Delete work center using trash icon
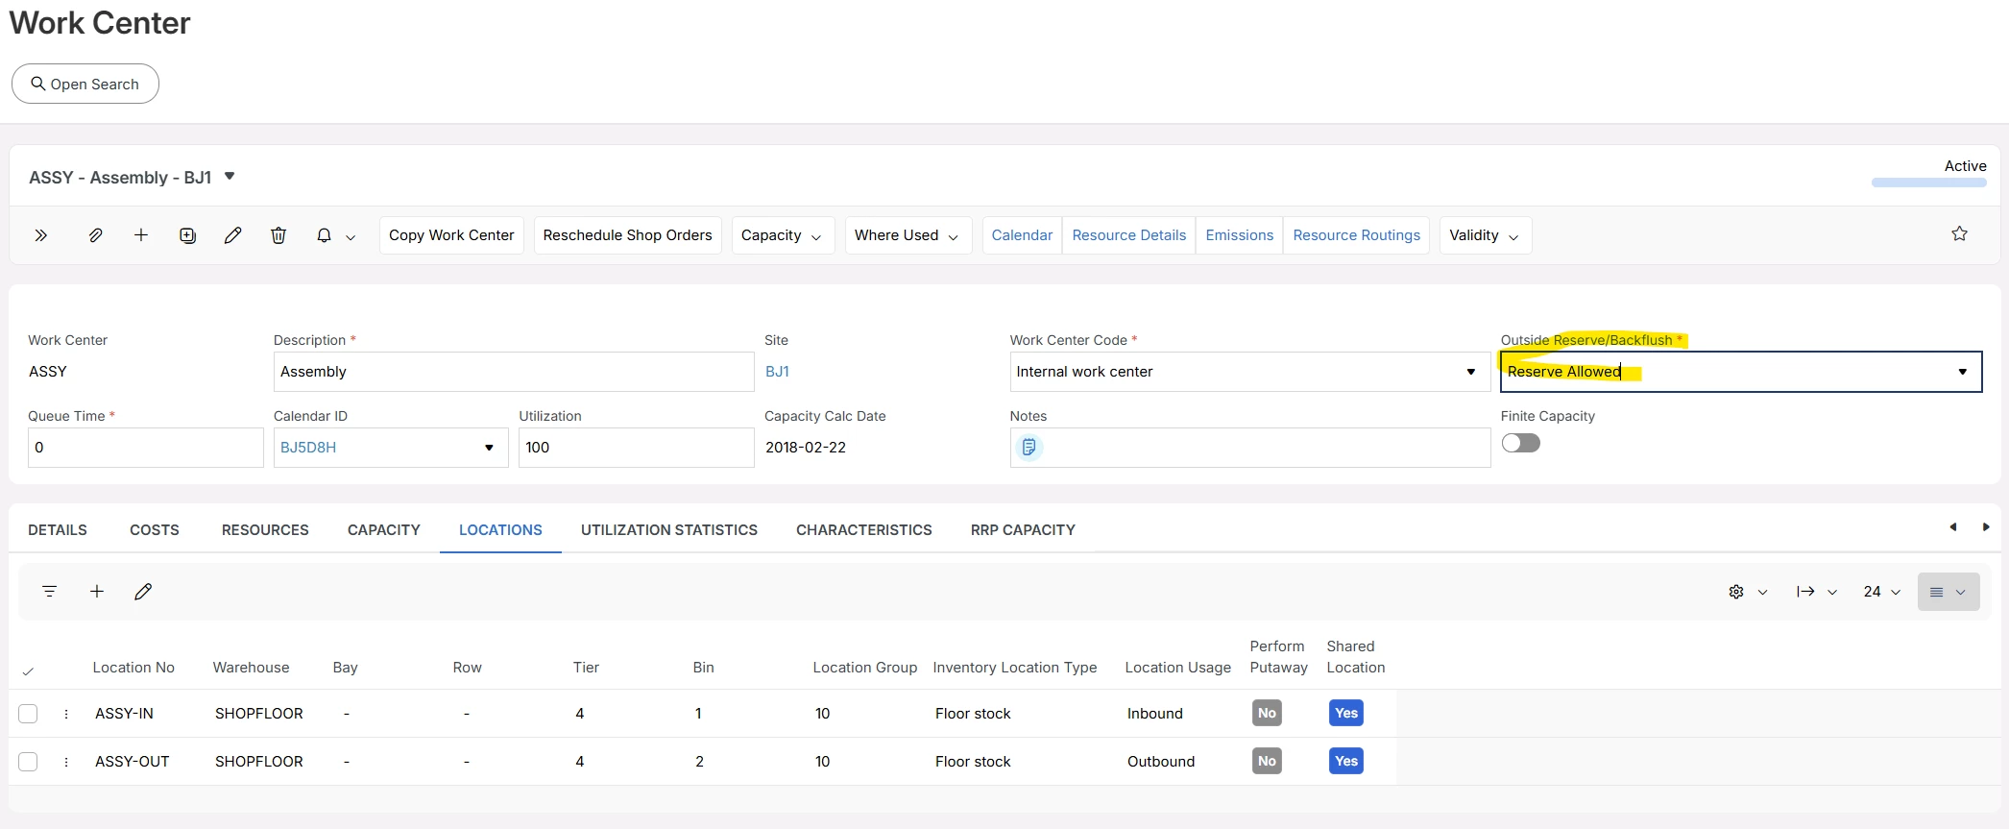Viewport: 2009px width, 829px height. click(x=278, y=235)
